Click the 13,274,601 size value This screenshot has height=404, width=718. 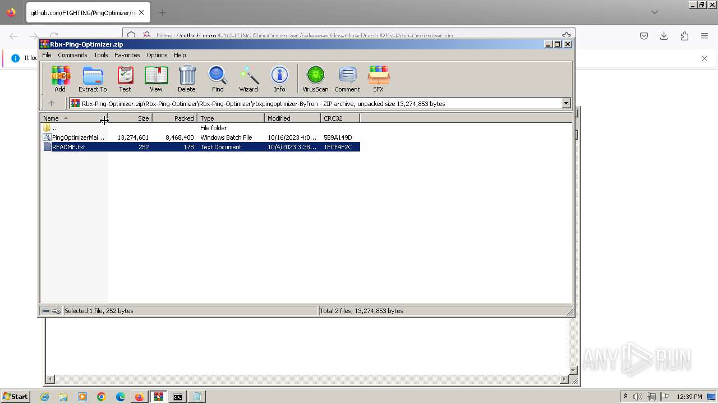133,137
